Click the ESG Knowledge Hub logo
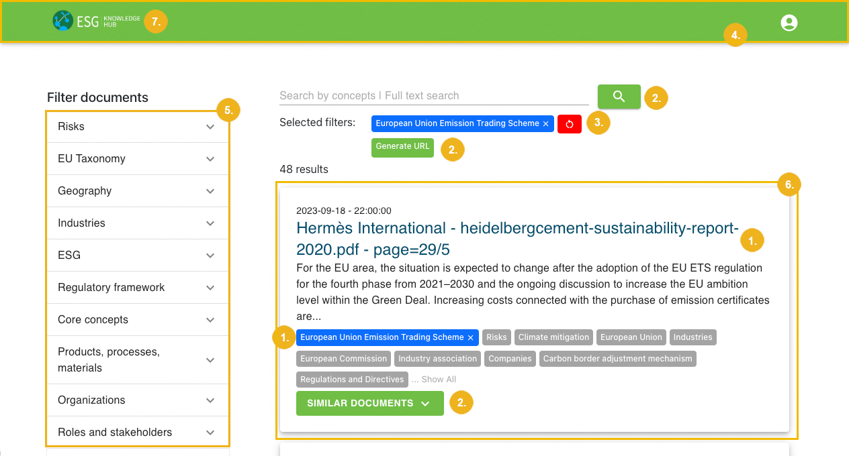Screen dimensions: 849x456 [x=96, y=21]
